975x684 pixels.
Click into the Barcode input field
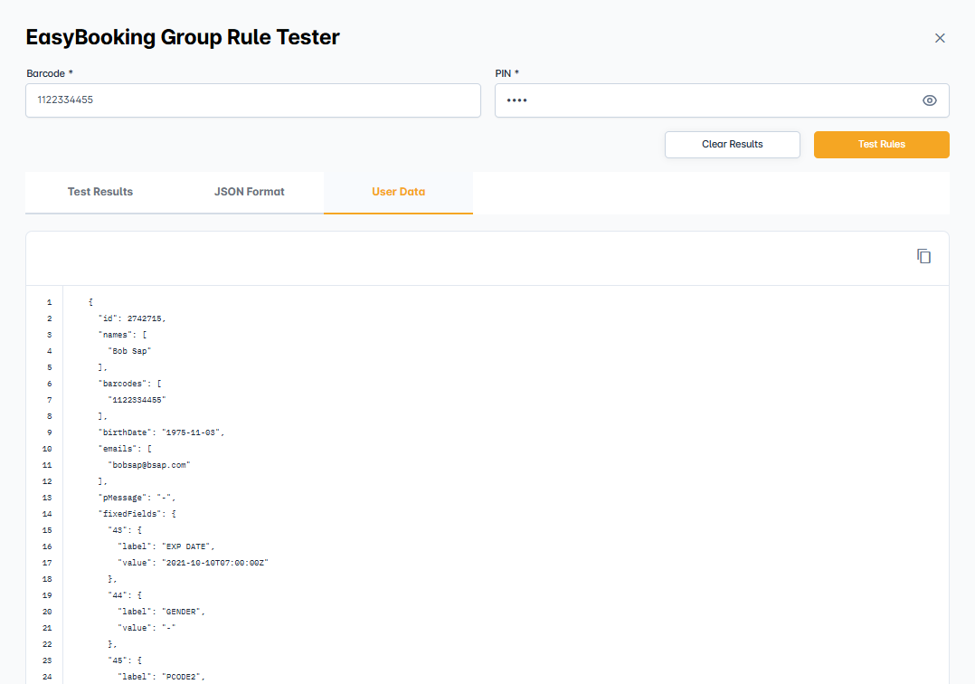(252, 100)
